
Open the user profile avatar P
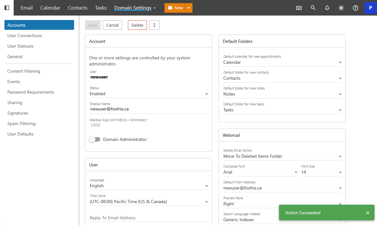(x=370, y=8)
